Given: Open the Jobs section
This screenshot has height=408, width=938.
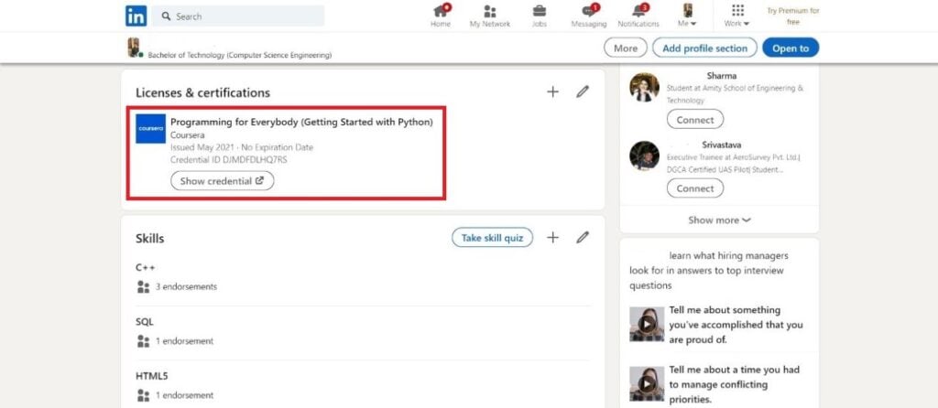Looking at the screenshot, I should [x=539, y=16].
